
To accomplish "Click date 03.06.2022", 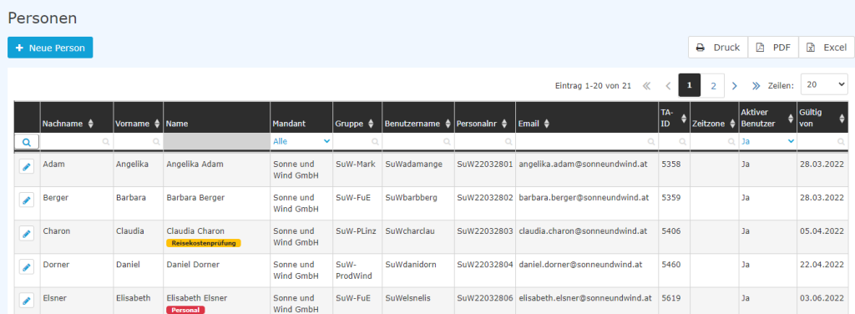I will 822,298.
